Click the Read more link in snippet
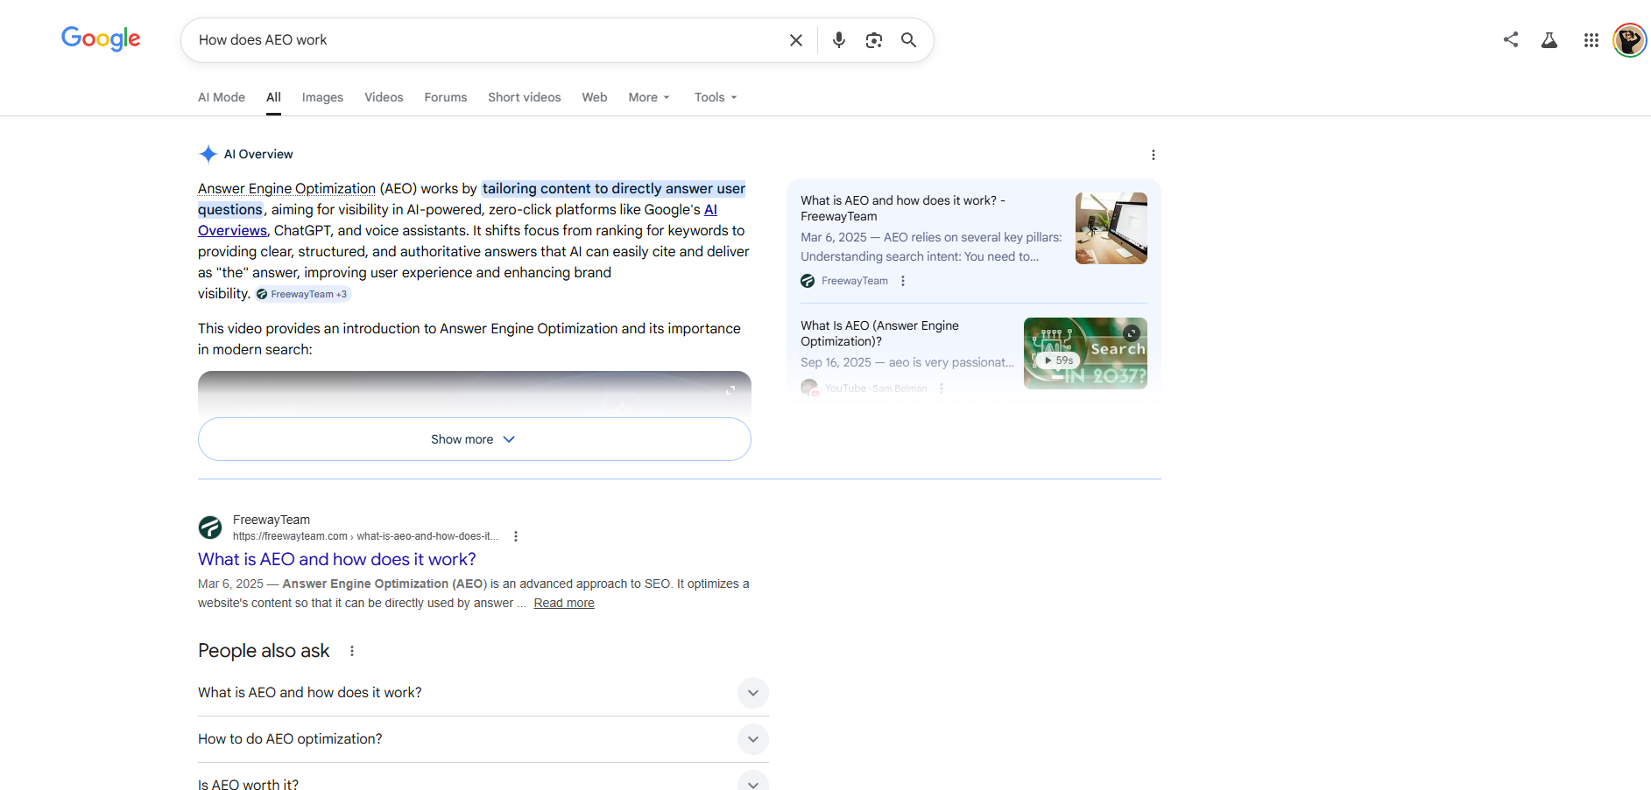Viewport: 1651px width, 790px height. tap(564, 603)
